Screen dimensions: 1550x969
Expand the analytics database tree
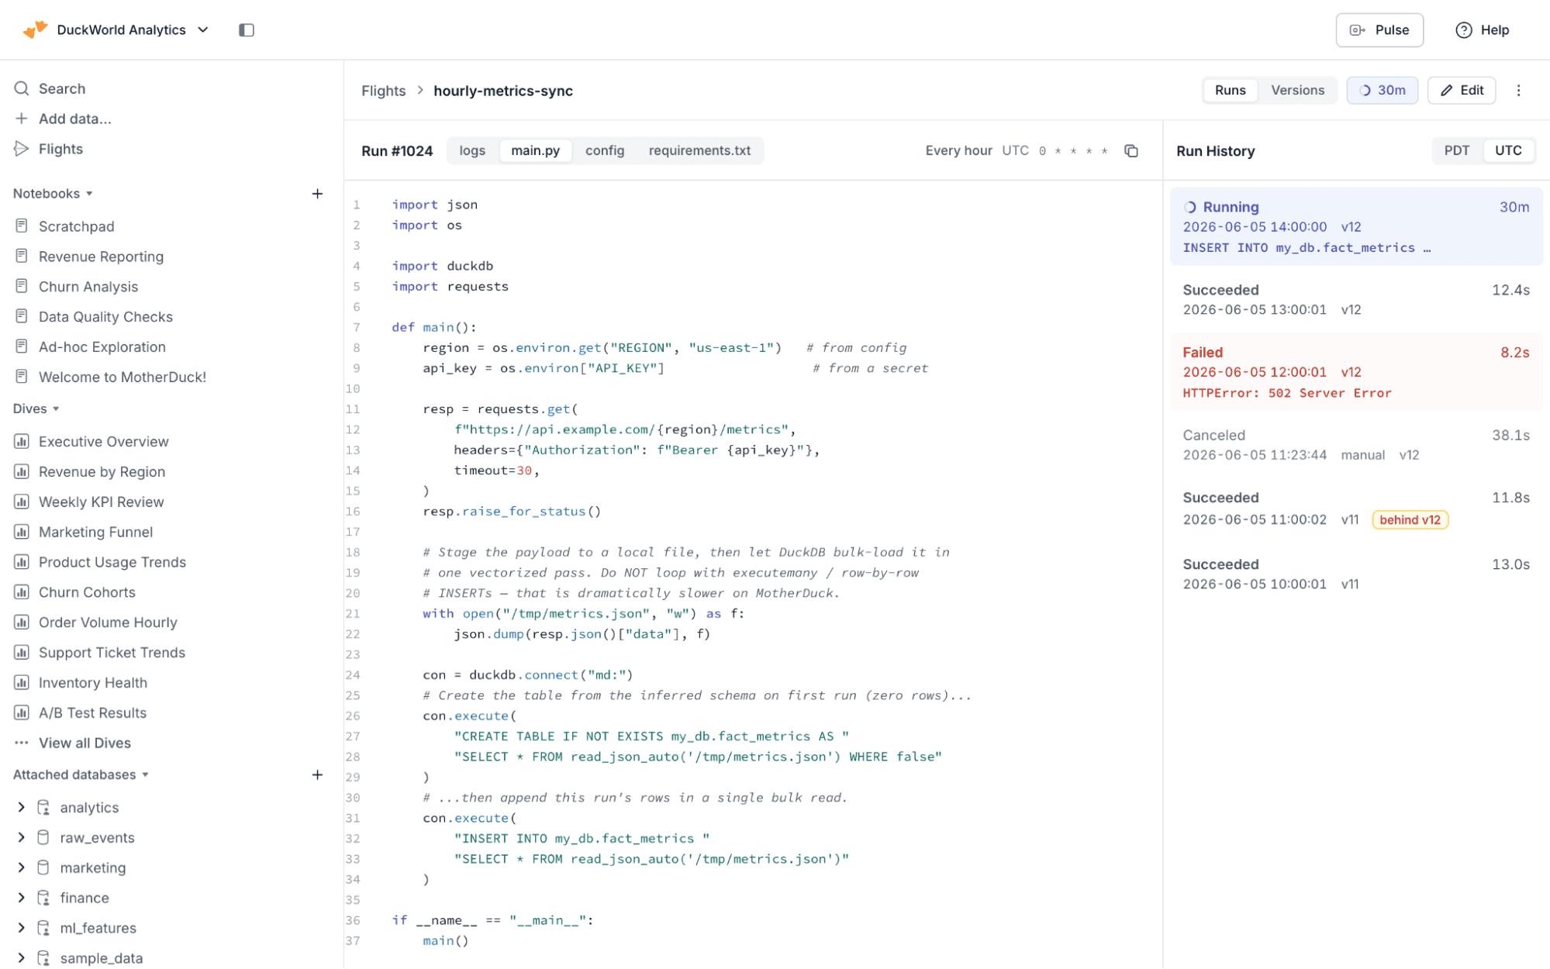(21, 808)
